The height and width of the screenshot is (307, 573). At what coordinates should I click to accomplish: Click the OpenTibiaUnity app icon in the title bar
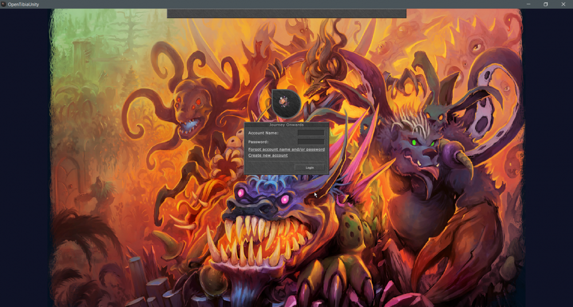pos(3,5)
